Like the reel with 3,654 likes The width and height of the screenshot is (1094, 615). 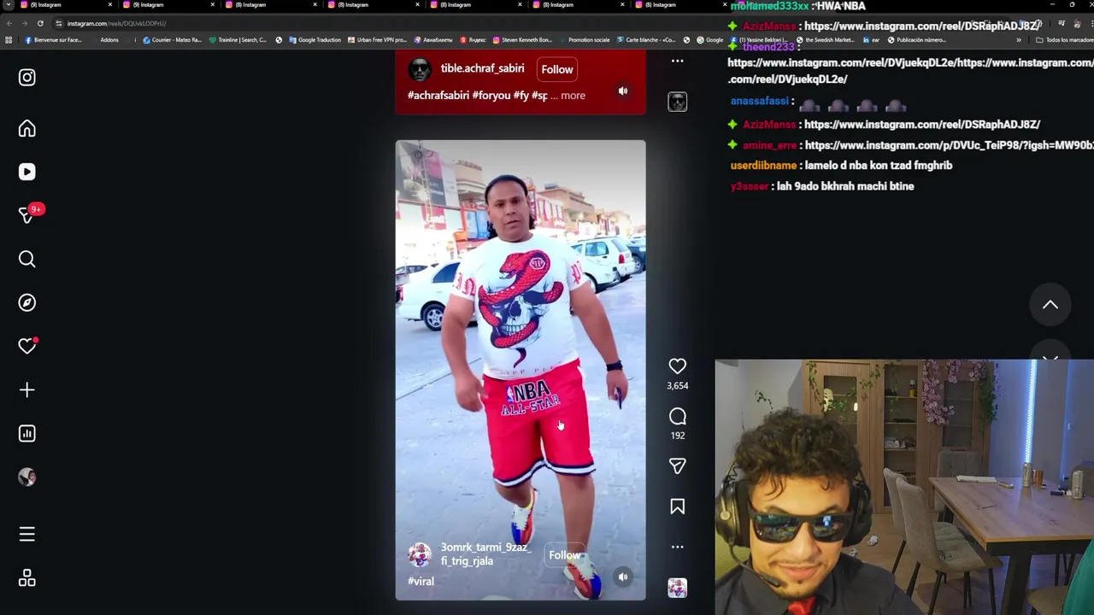[677, 366]
